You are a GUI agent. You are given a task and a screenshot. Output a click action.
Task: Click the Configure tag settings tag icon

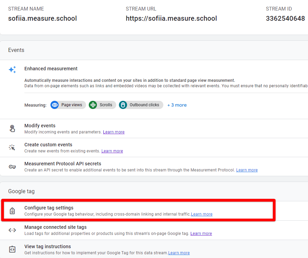point(12,211)
